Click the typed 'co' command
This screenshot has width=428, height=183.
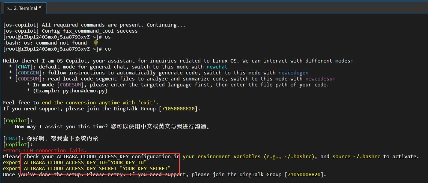coord(108,49)
